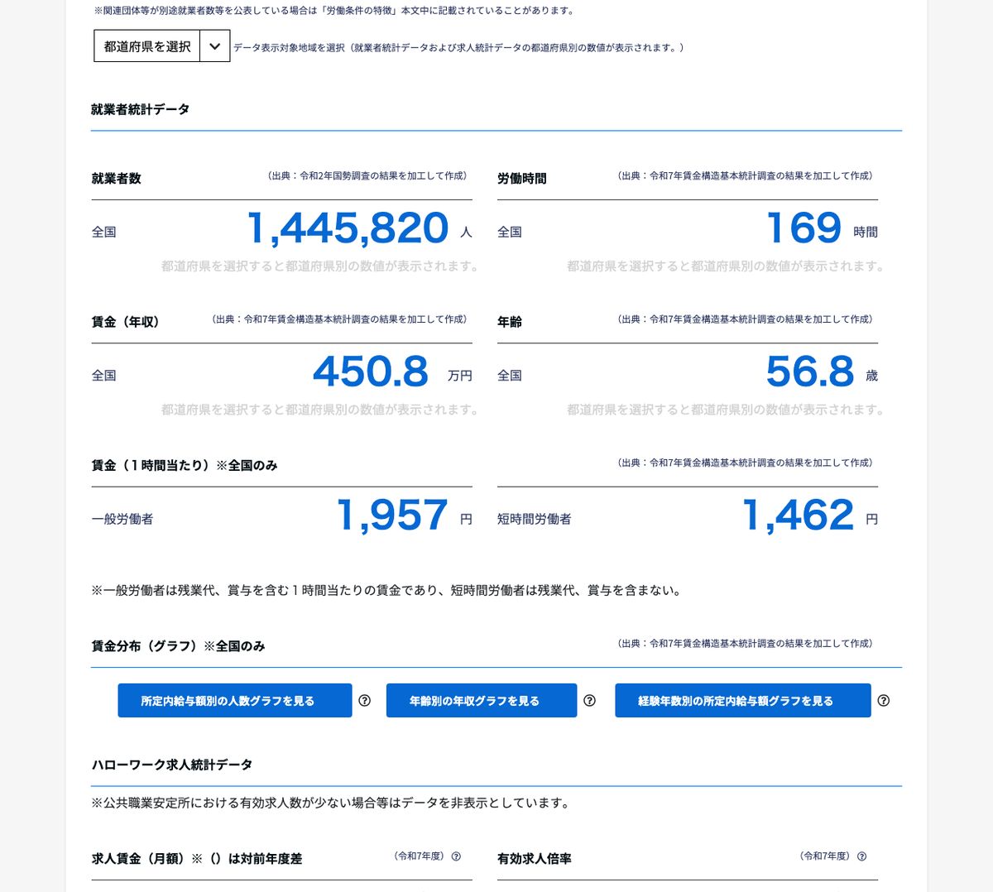Click the 1,445,820 employed persons figure
Viewport: 993px width, 892px height.
[x=348, y=228]
